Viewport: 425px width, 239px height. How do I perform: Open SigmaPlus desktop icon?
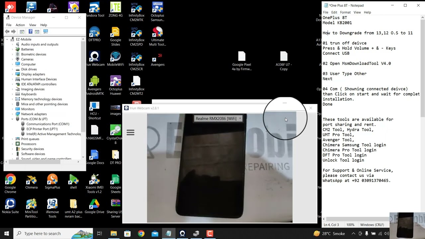click(x=52, y=182)
